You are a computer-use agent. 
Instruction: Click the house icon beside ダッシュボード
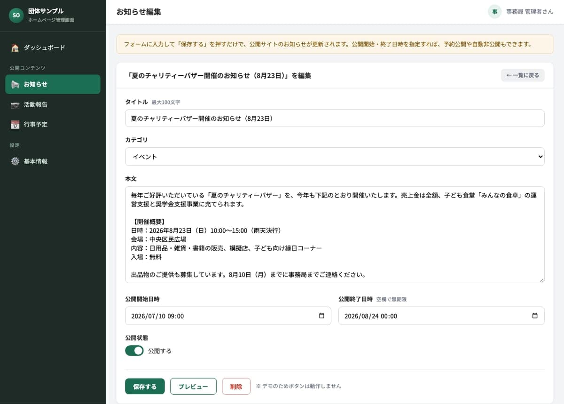point(15,48)
